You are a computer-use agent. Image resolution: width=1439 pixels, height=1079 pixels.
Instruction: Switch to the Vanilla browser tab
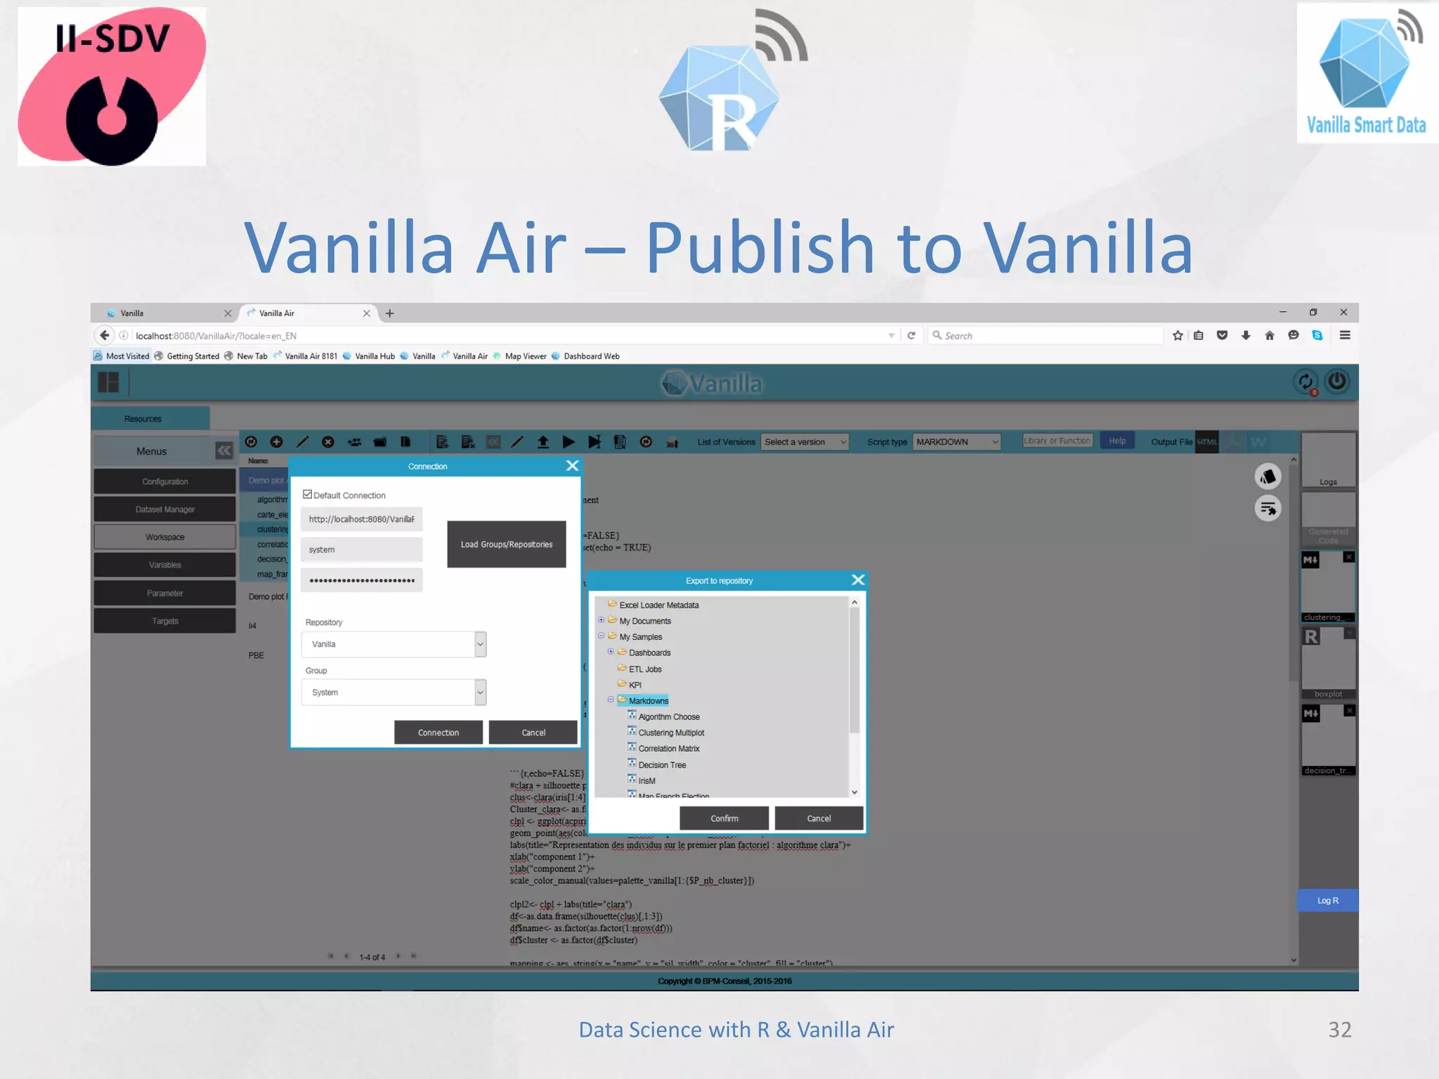(166, 313)
